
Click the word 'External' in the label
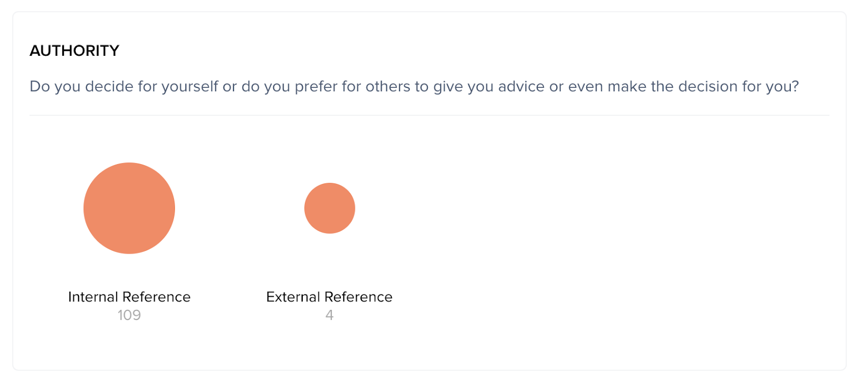pos(293,297)
